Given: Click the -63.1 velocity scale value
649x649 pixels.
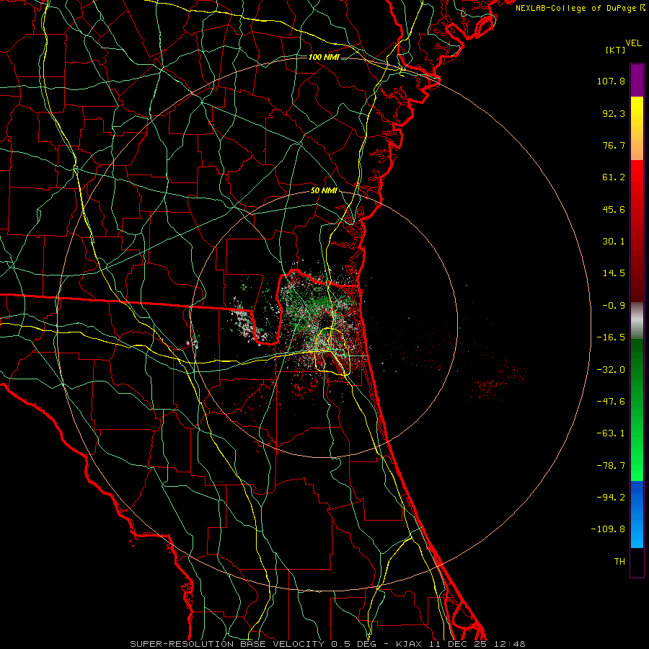Looking at the screenshot, I should (611, 433).
